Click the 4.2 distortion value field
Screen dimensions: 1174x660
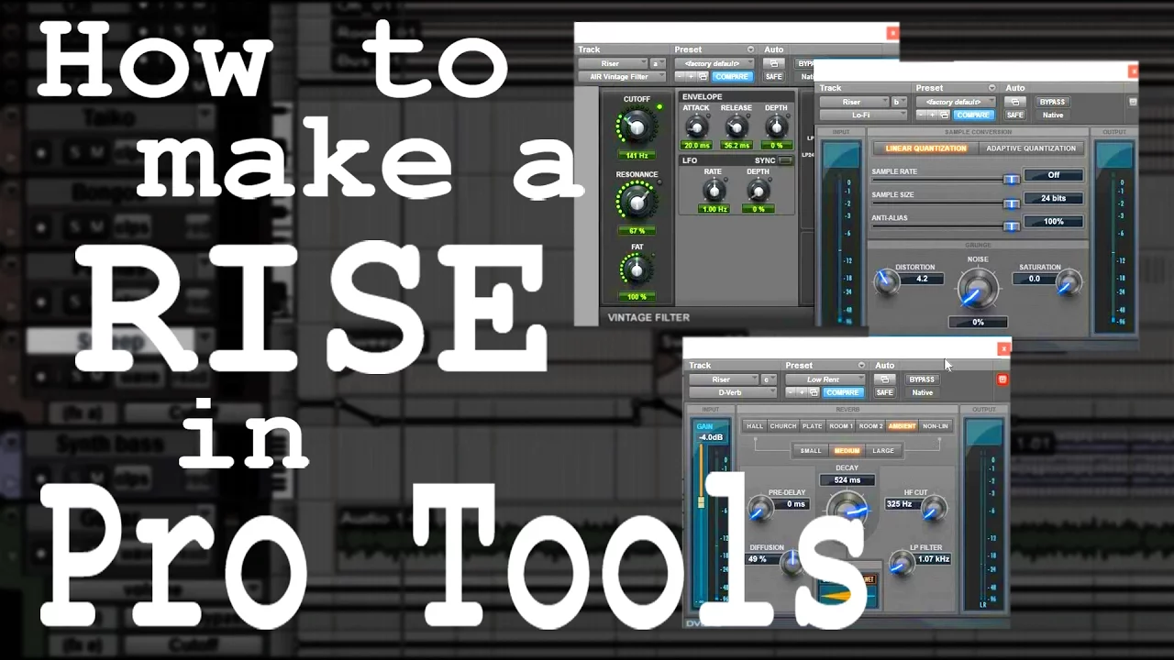point(922,279)
